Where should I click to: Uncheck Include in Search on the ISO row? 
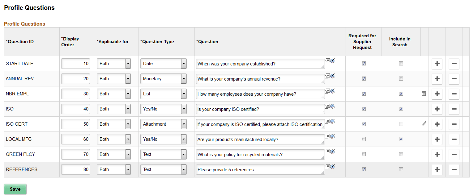(x=401, y=109)
